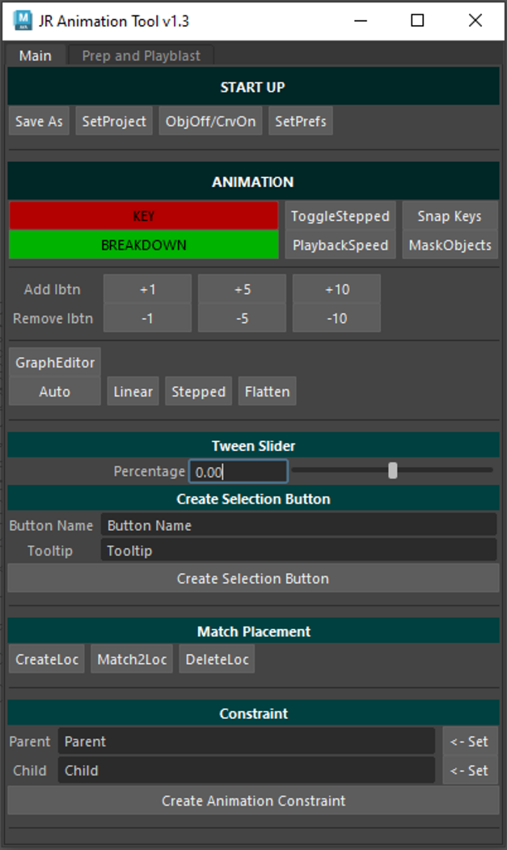This screenshot has width=507, height=850.
Task: Click the Set button beside Parent field
Action: click(x=470, y=742)
